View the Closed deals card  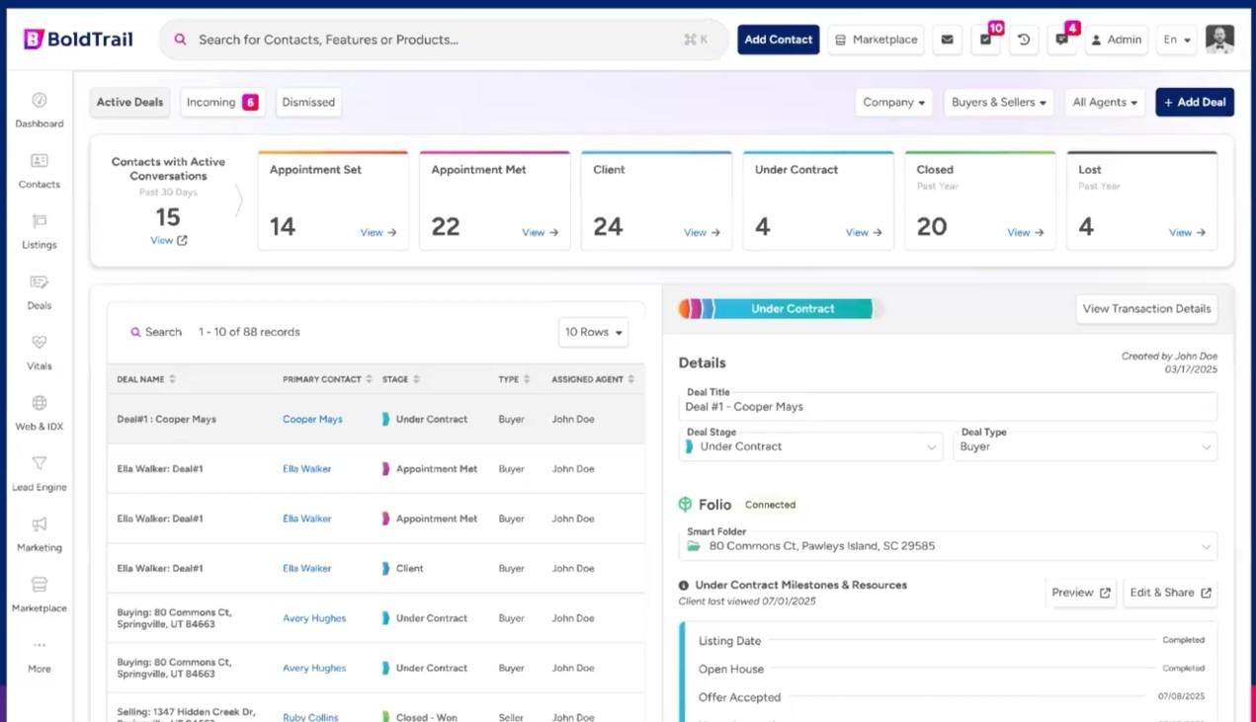(1026, 232)
